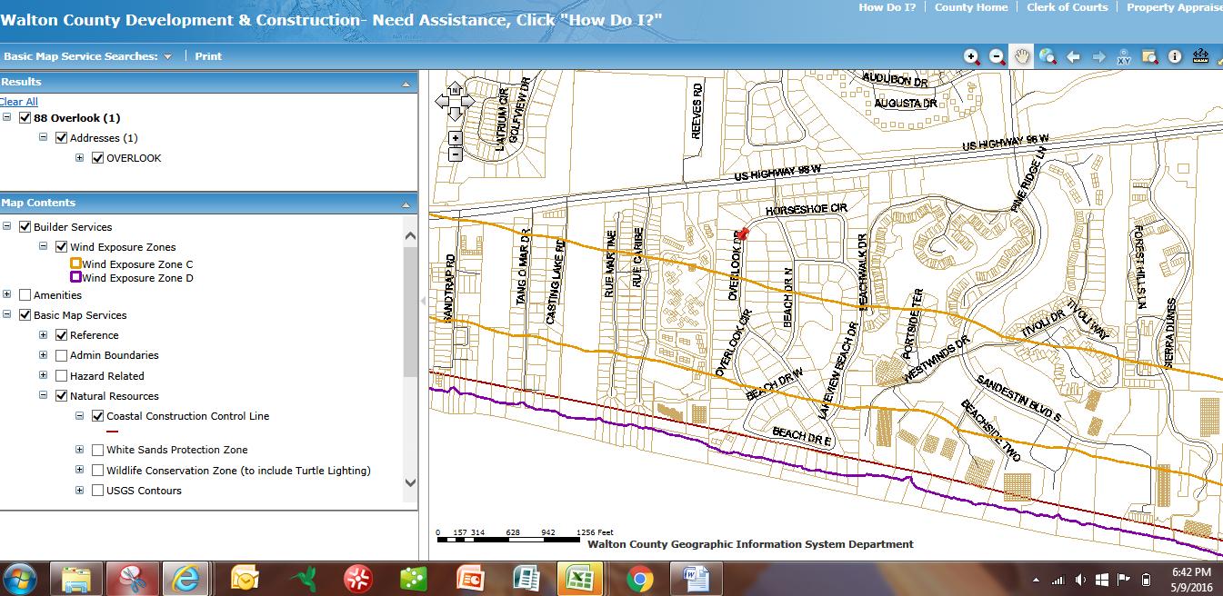Go to Clerk of Courts page
Image resolution: width=1223 pixels, height=596 pixels.
coord(1067,7)
